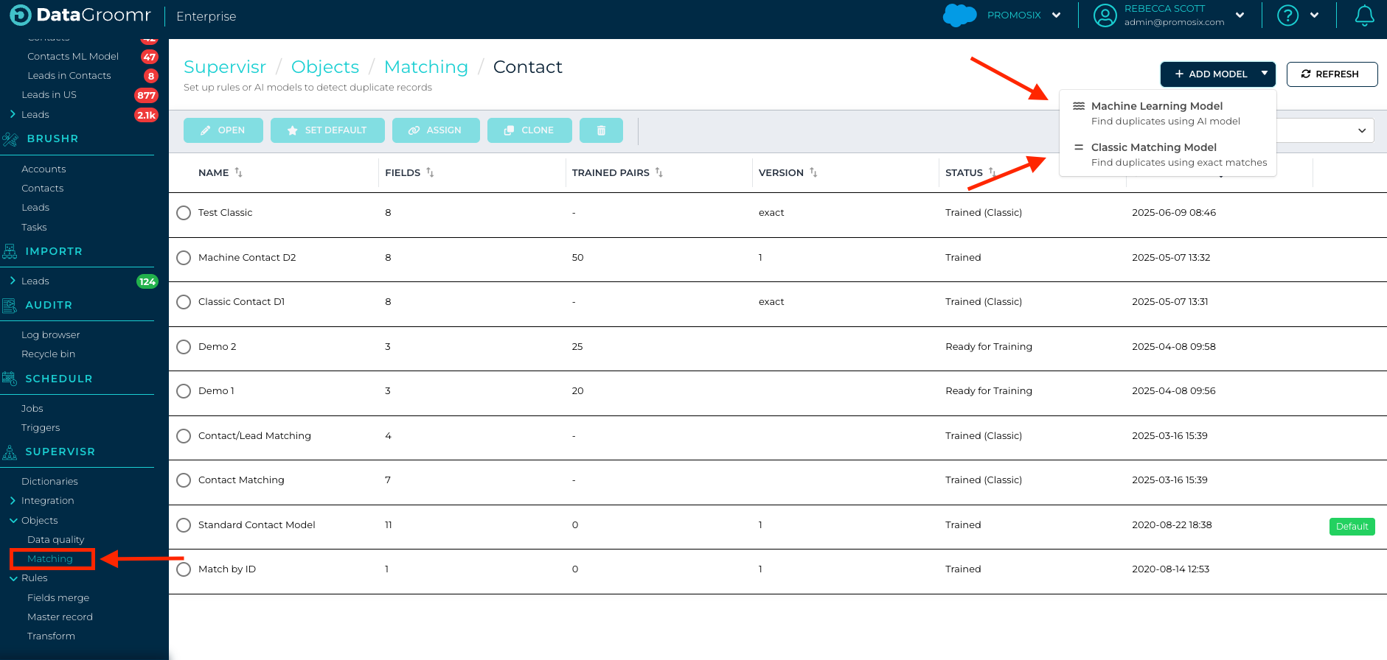Select the Demo 1 radio button
1387x660 pixels.
(x=184, y=391)
